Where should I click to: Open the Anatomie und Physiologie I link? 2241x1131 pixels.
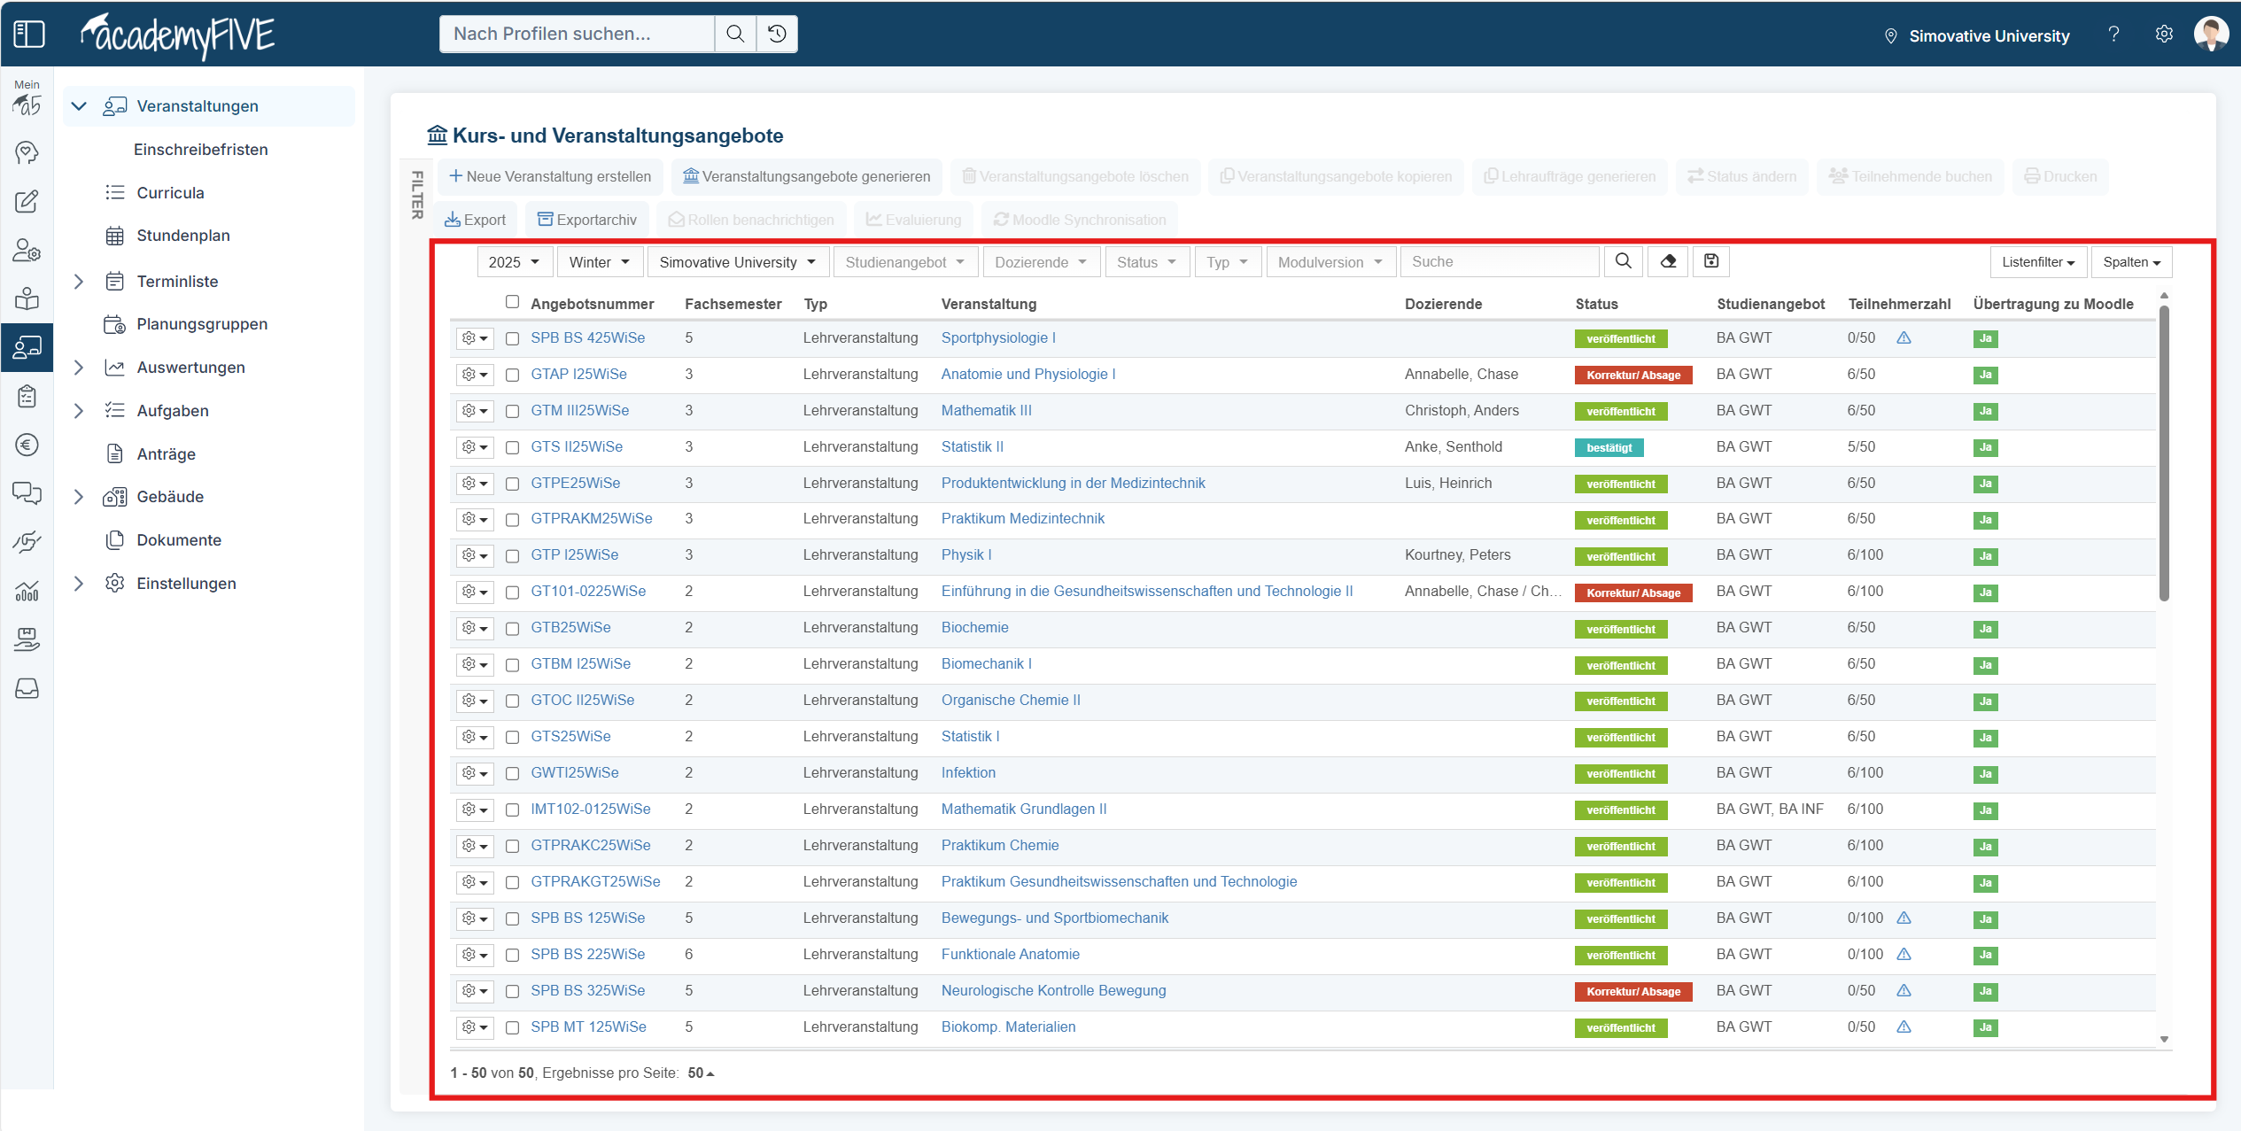click(1027, 375)
